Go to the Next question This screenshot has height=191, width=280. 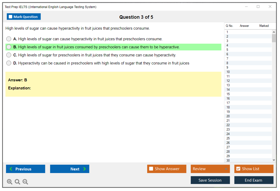(x=70, y=169)
